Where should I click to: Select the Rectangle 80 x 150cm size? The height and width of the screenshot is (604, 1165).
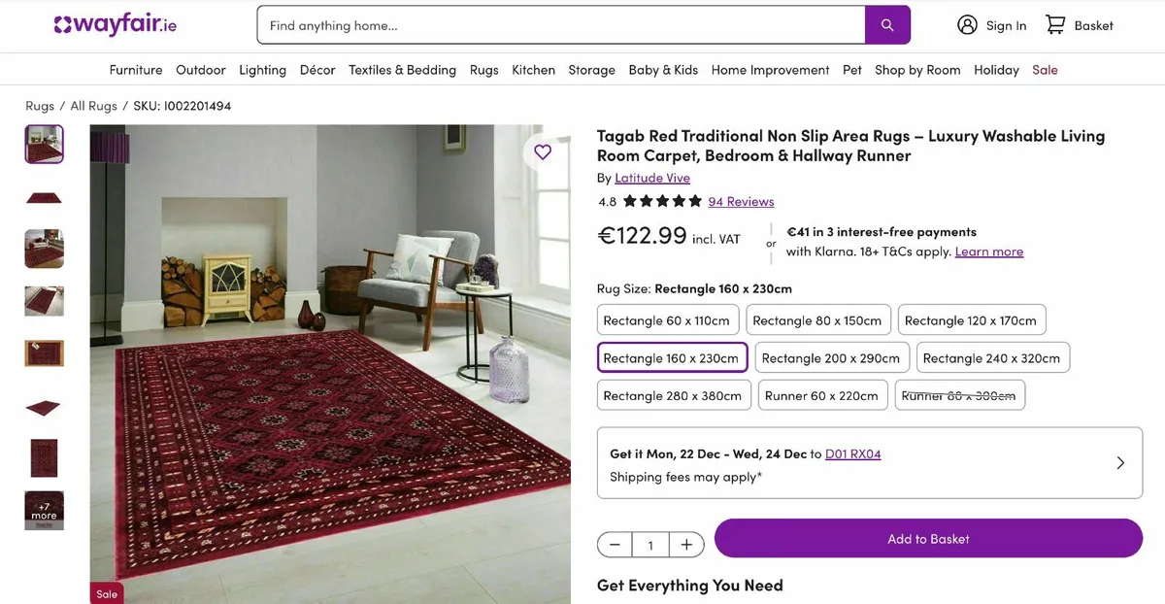(x=818, y=319)
